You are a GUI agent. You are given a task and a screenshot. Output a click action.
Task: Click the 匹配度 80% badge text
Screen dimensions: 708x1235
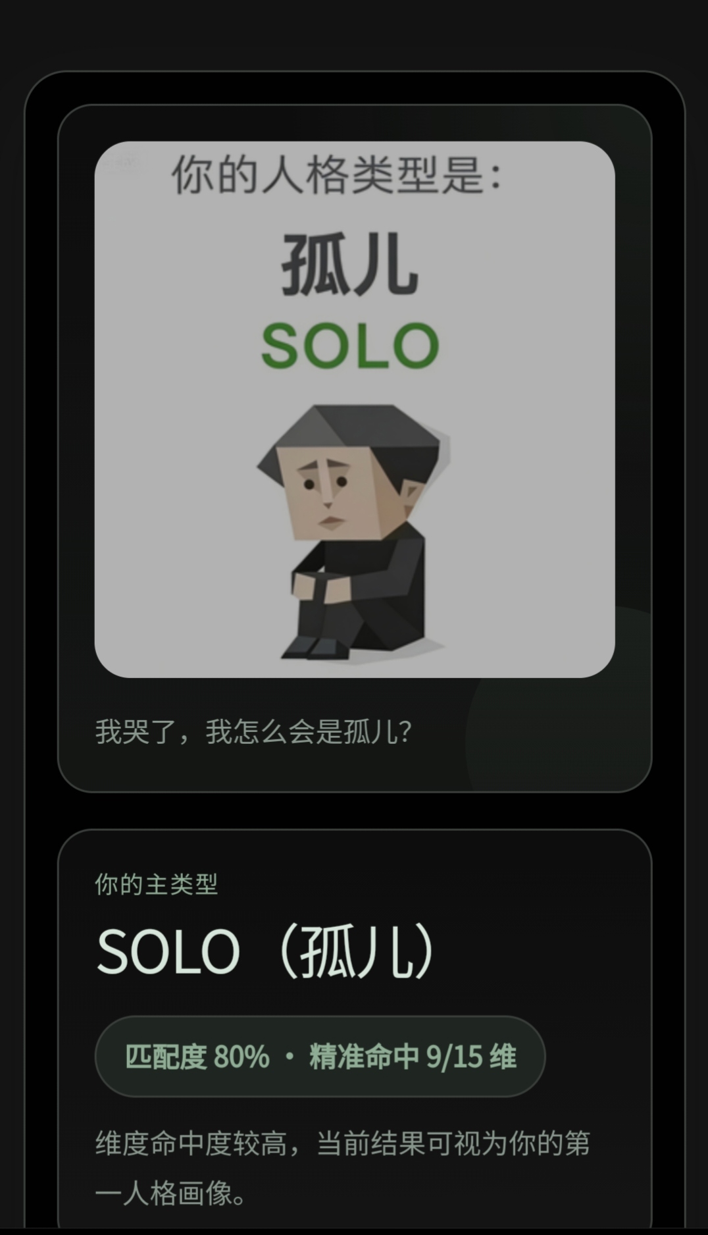point(197,1057)
